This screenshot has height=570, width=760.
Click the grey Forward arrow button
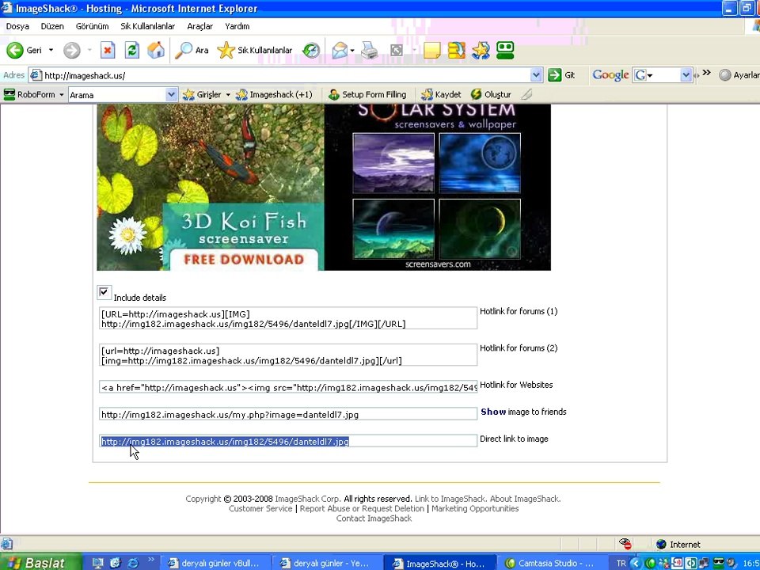point(72,50)
